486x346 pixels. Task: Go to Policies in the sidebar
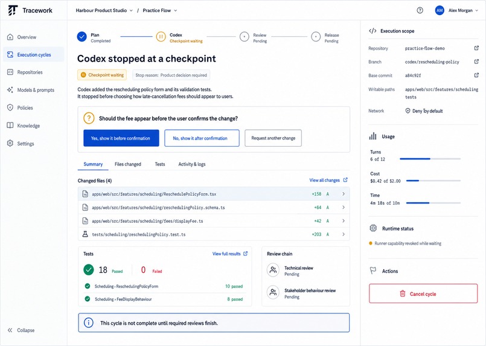[33, 107]
